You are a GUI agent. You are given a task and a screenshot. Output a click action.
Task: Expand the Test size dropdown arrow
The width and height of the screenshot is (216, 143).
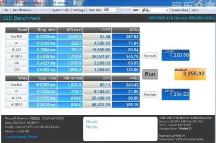(x=118, y=10)
